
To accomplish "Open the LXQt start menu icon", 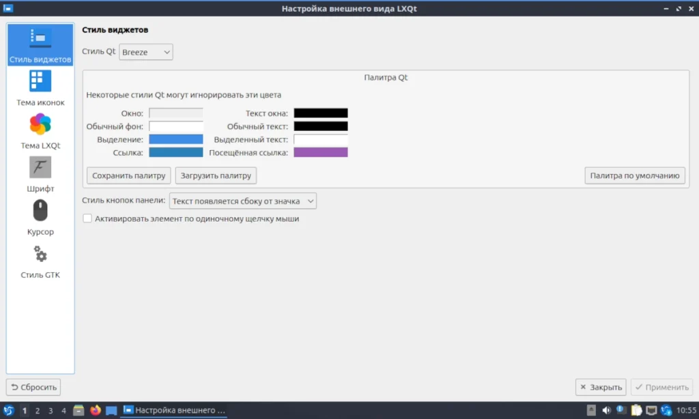I will 8,410.
